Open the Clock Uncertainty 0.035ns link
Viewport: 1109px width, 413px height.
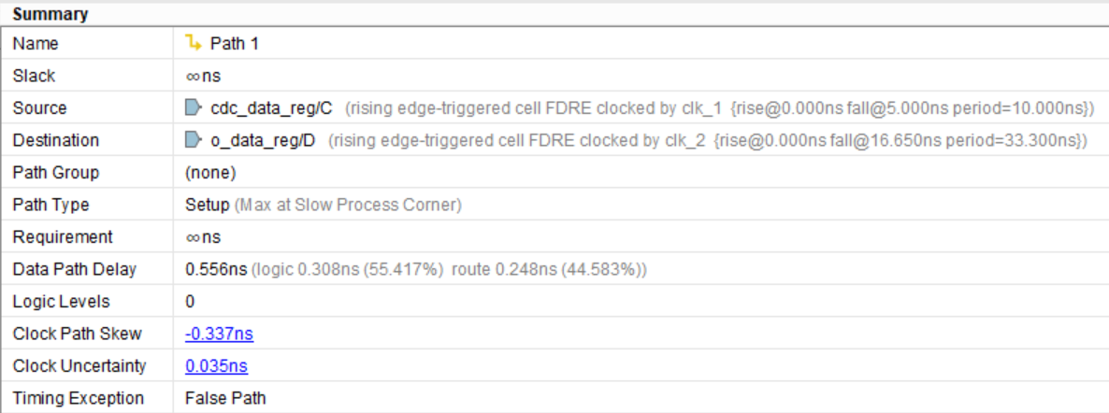[216, 366]
